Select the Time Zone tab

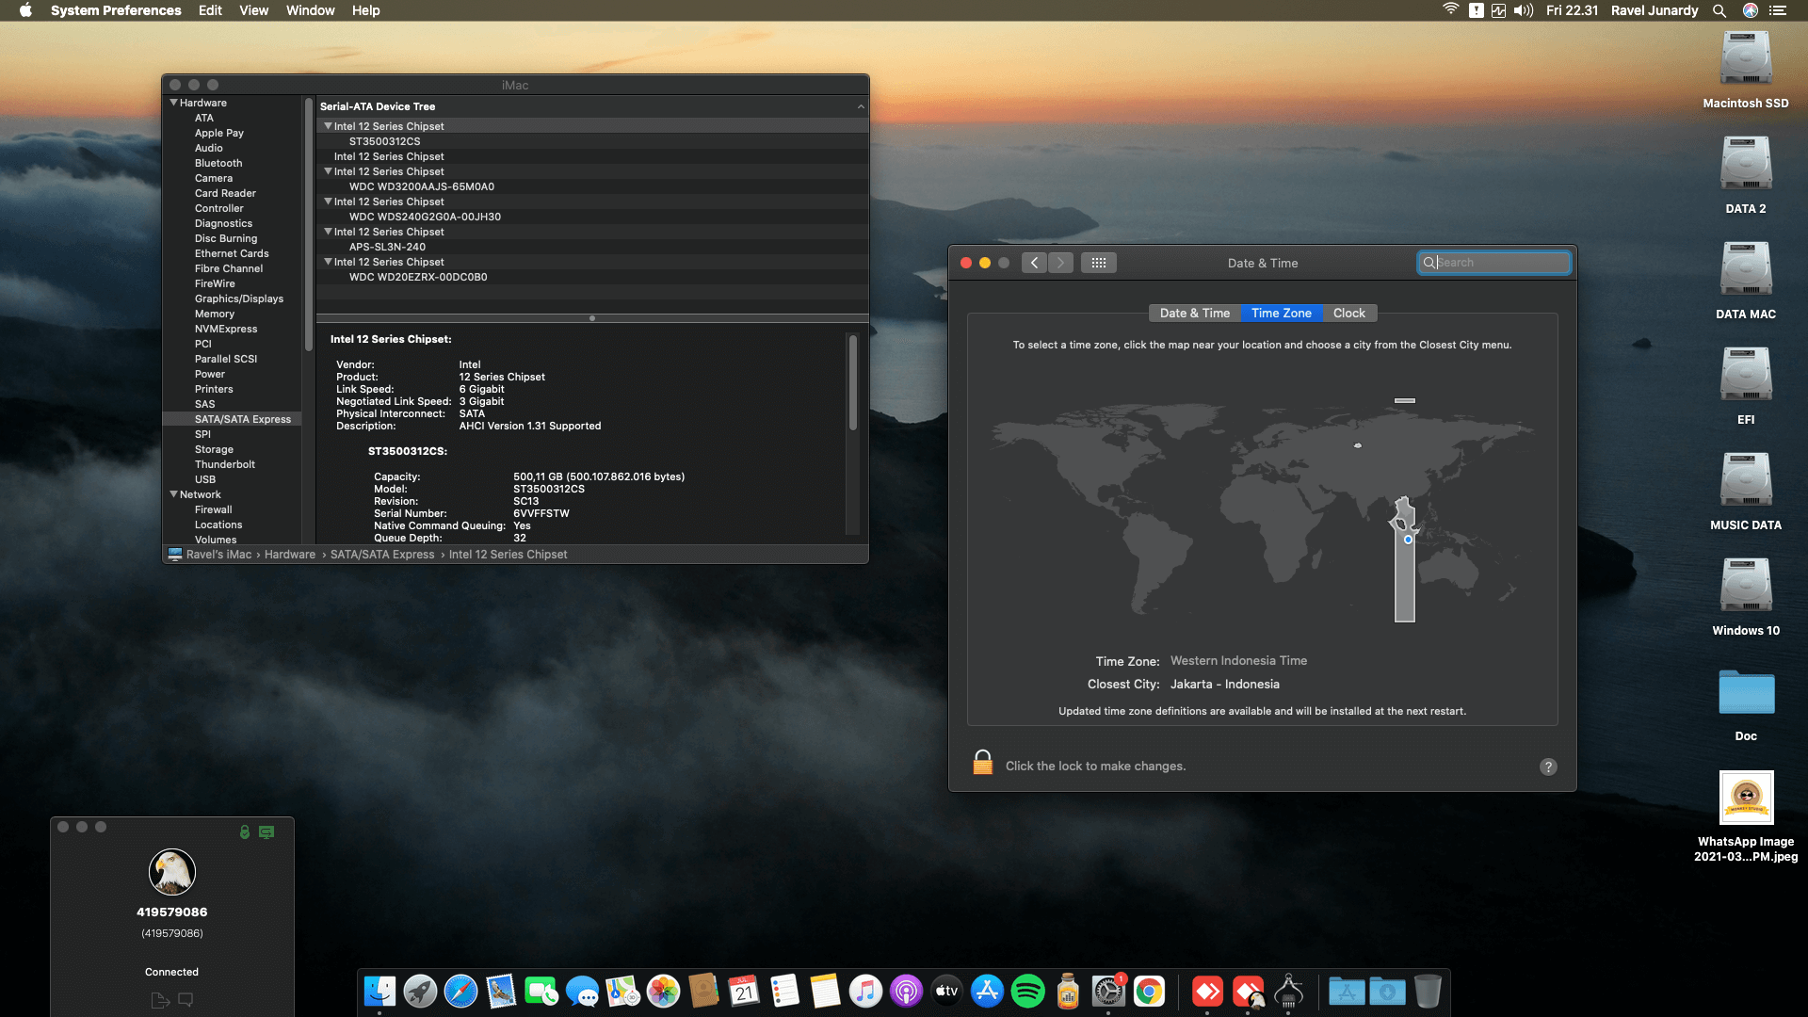tap(1281, 314)
